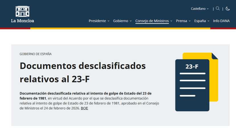Expand the Castellano language dropdown
This screenshot has width=236, height=133.
[200, 9]
